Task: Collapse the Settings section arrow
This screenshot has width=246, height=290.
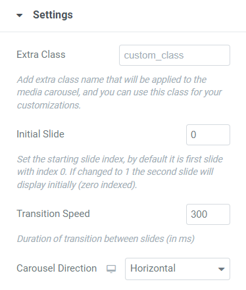Action: click(20, 15)
